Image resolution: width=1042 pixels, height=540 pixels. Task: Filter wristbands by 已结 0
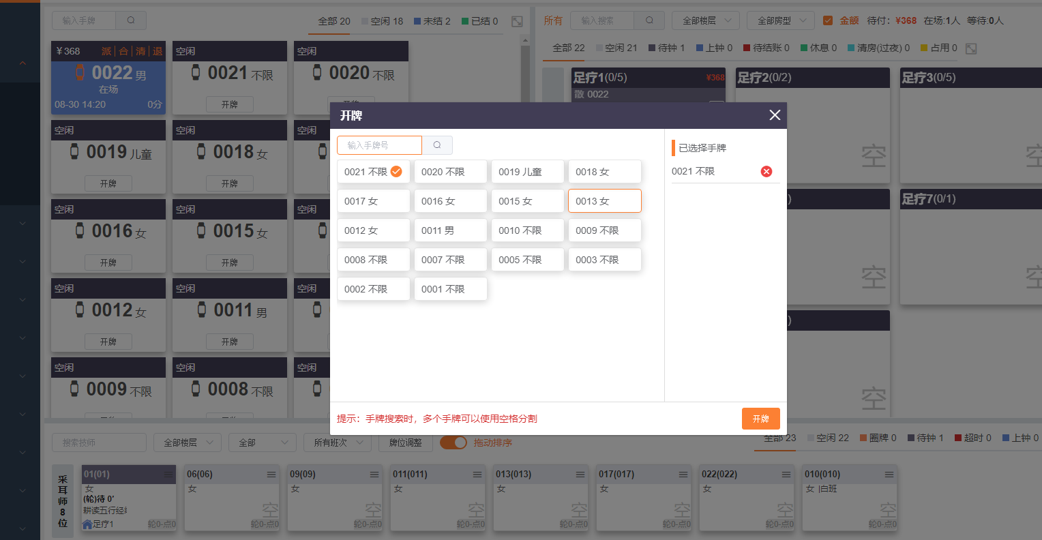(x=480, y=21)
